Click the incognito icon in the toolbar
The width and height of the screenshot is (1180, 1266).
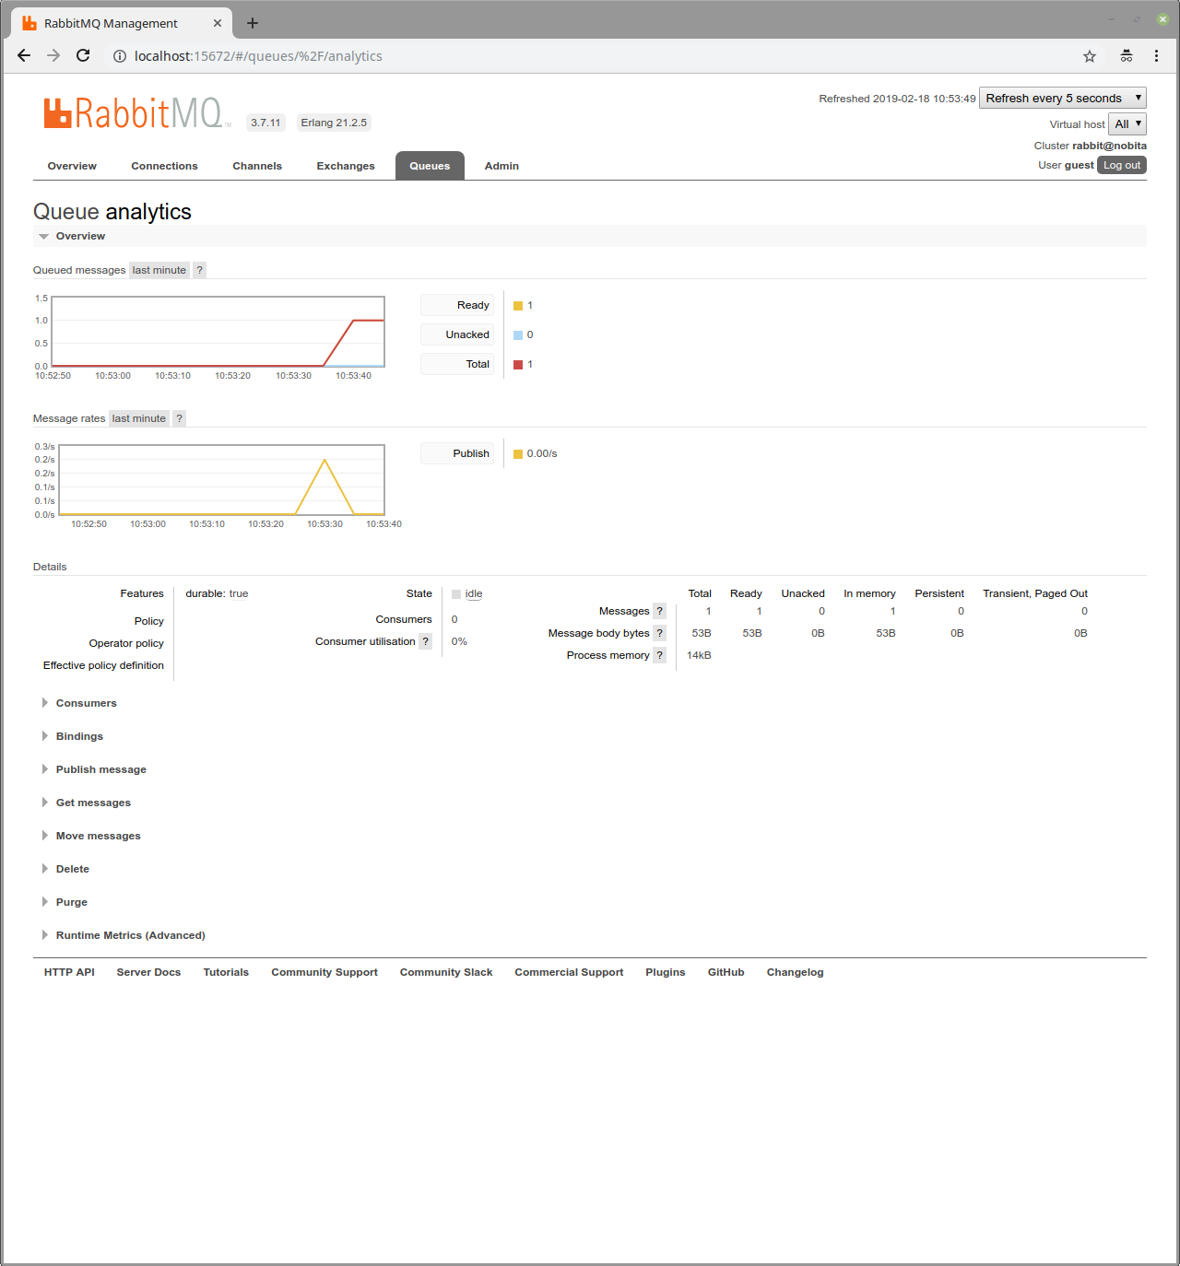pos(1127,56)
